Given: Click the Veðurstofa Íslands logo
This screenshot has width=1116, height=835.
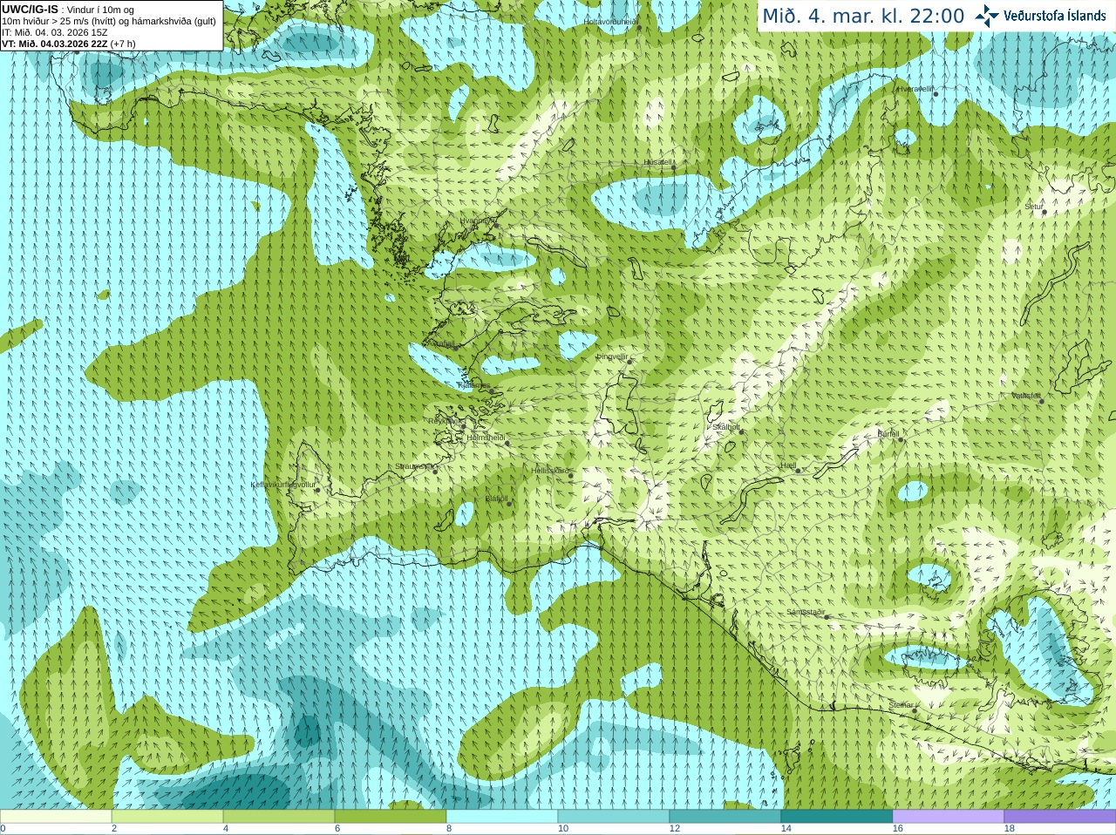Looking at the screenshot, I should [1040, 16].
